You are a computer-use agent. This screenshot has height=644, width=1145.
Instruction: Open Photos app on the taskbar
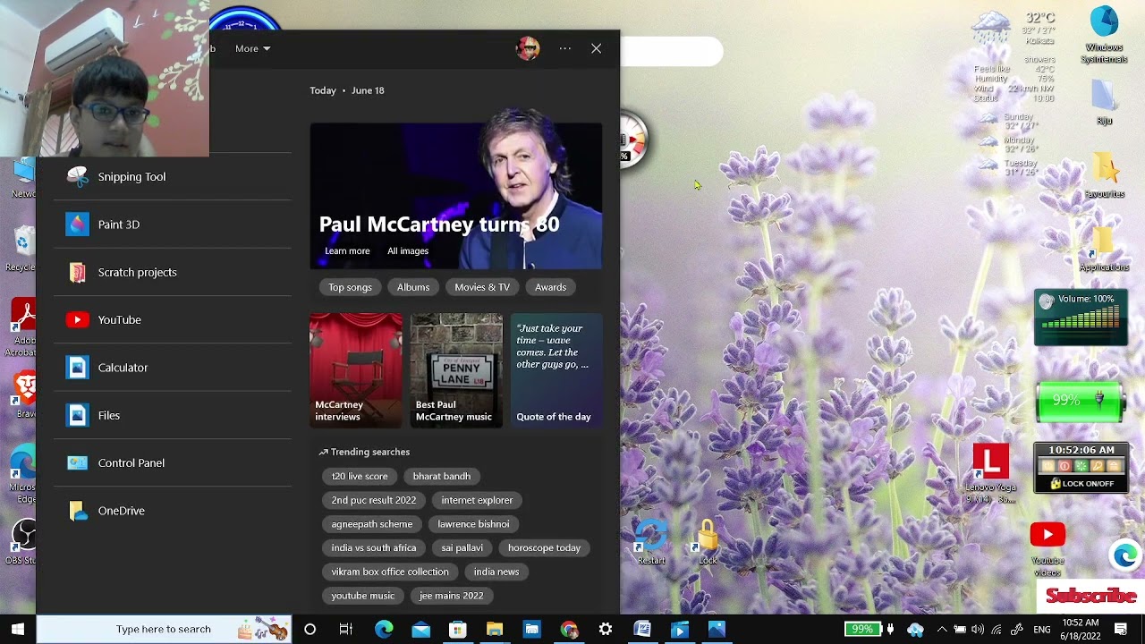[x=717, y=630]
